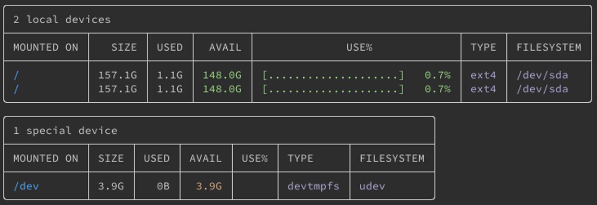597x205 pixels.
Task: Click the wide USE% header in local devices
Action: pyautogui.click(x=359, y=47)
